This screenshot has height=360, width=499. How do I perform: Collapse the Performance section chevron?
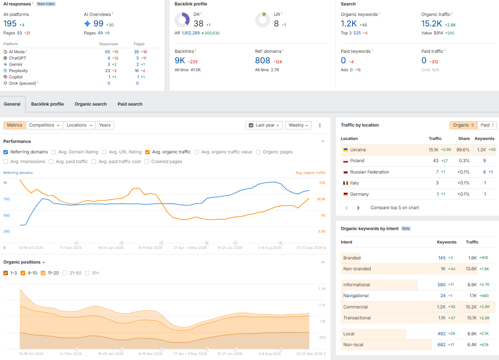323,141
